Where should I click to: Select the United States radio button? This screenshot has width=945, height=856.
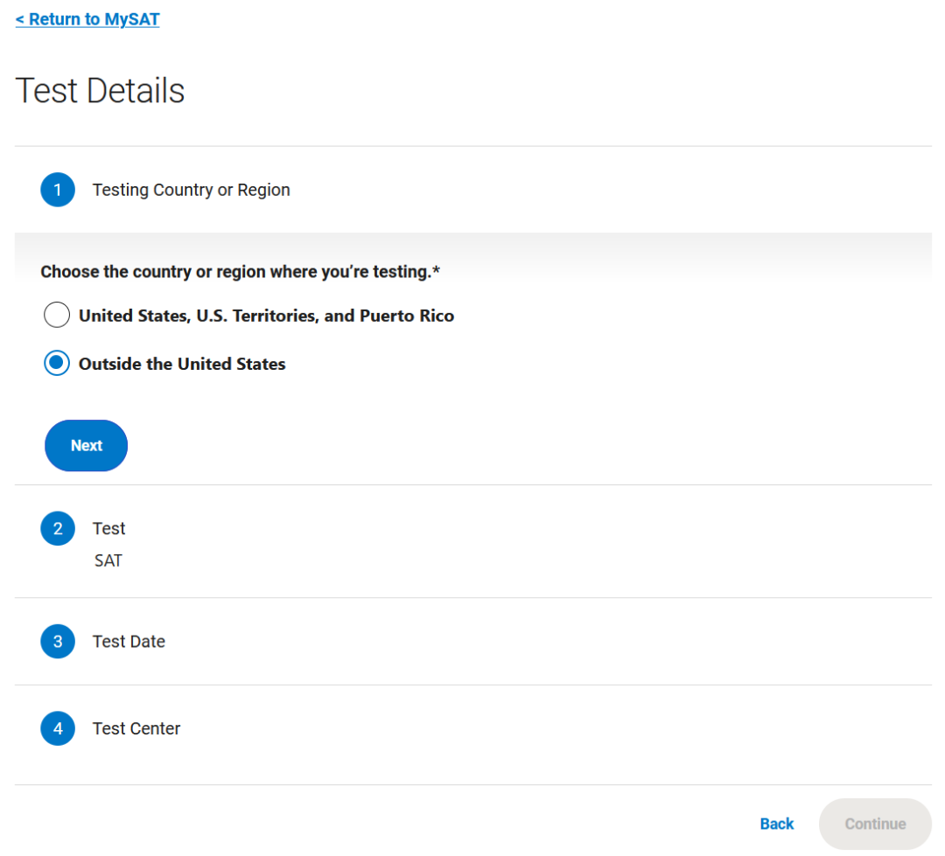coord(57,315)
